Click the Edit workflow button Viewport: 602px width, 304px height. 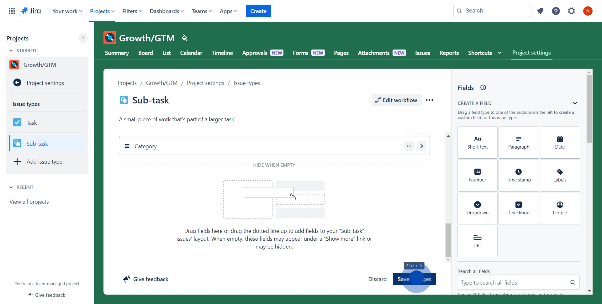point(396,100)
